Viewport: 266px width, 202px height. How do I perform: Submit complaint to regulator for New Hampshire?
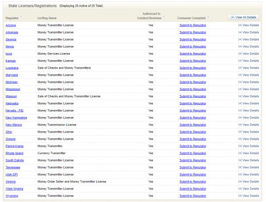tap(193, 118)
